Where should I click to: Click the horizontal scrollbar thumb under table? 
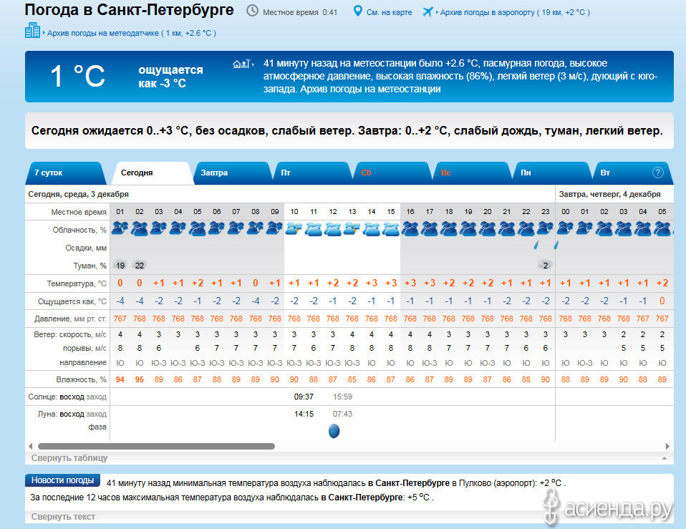pyautogui.click(x=156, y=446)
